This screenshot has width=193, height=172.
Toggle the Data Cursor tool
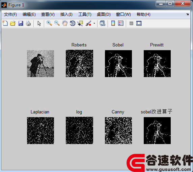tap(80, 23)
